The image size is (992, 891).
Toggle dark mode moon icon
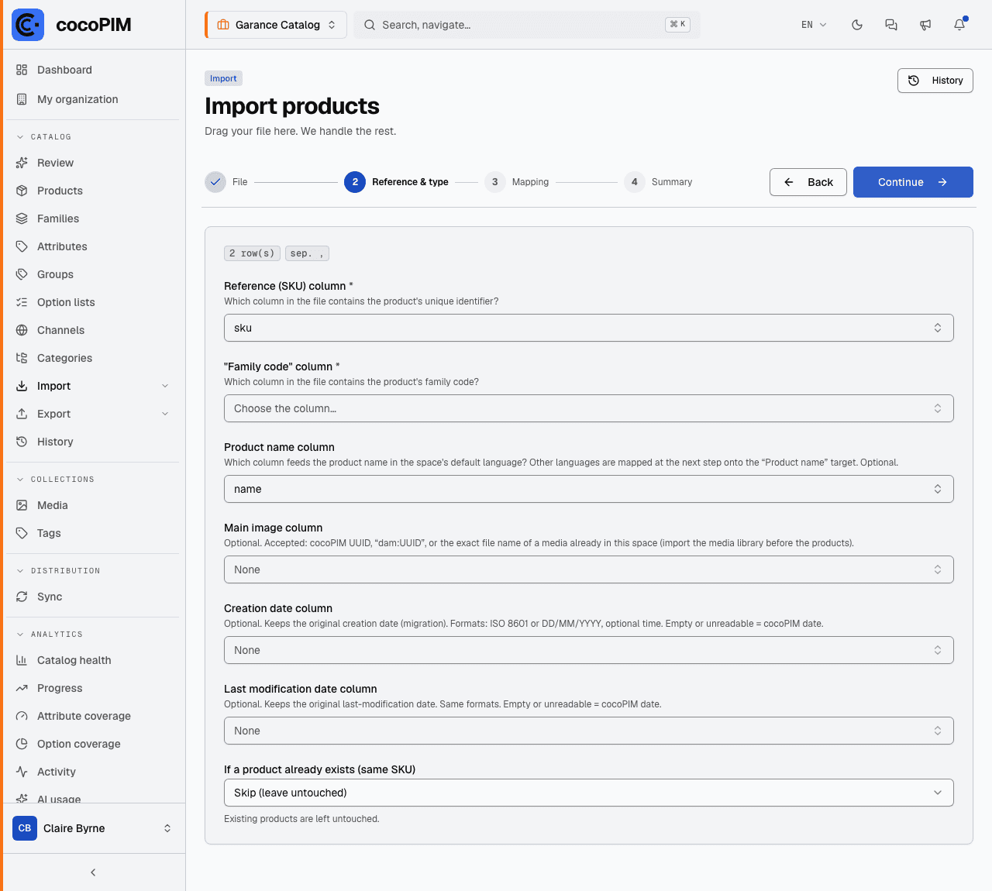pos(857,25)
